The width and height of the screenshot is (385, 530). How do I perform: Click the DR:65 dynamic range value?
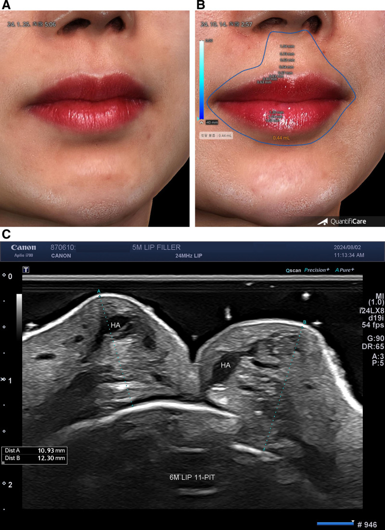[373, 346]
